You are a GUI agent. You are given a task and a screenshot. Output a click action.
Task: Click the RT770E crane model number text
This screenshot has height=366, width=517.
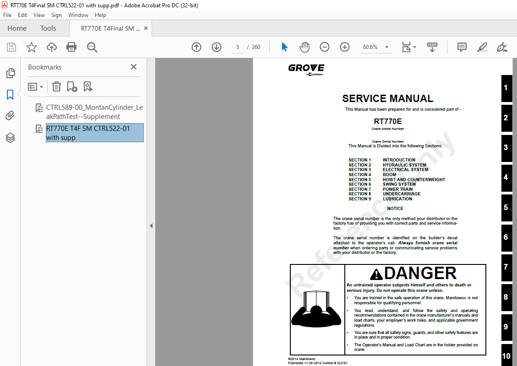388,121
